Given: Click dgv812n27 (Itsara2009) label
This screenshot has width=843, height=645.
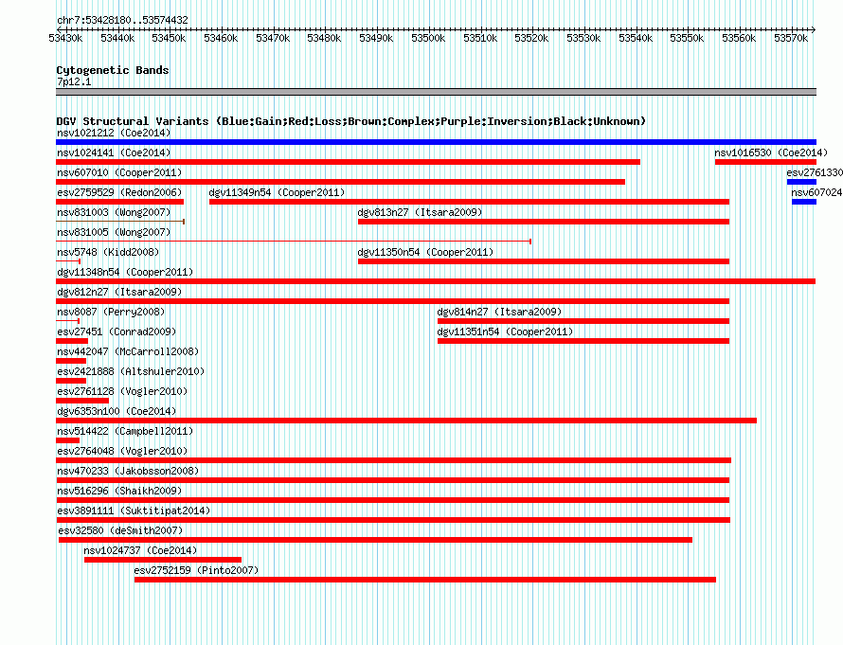Looking at the screenshot, I should (x=119, y=292).
